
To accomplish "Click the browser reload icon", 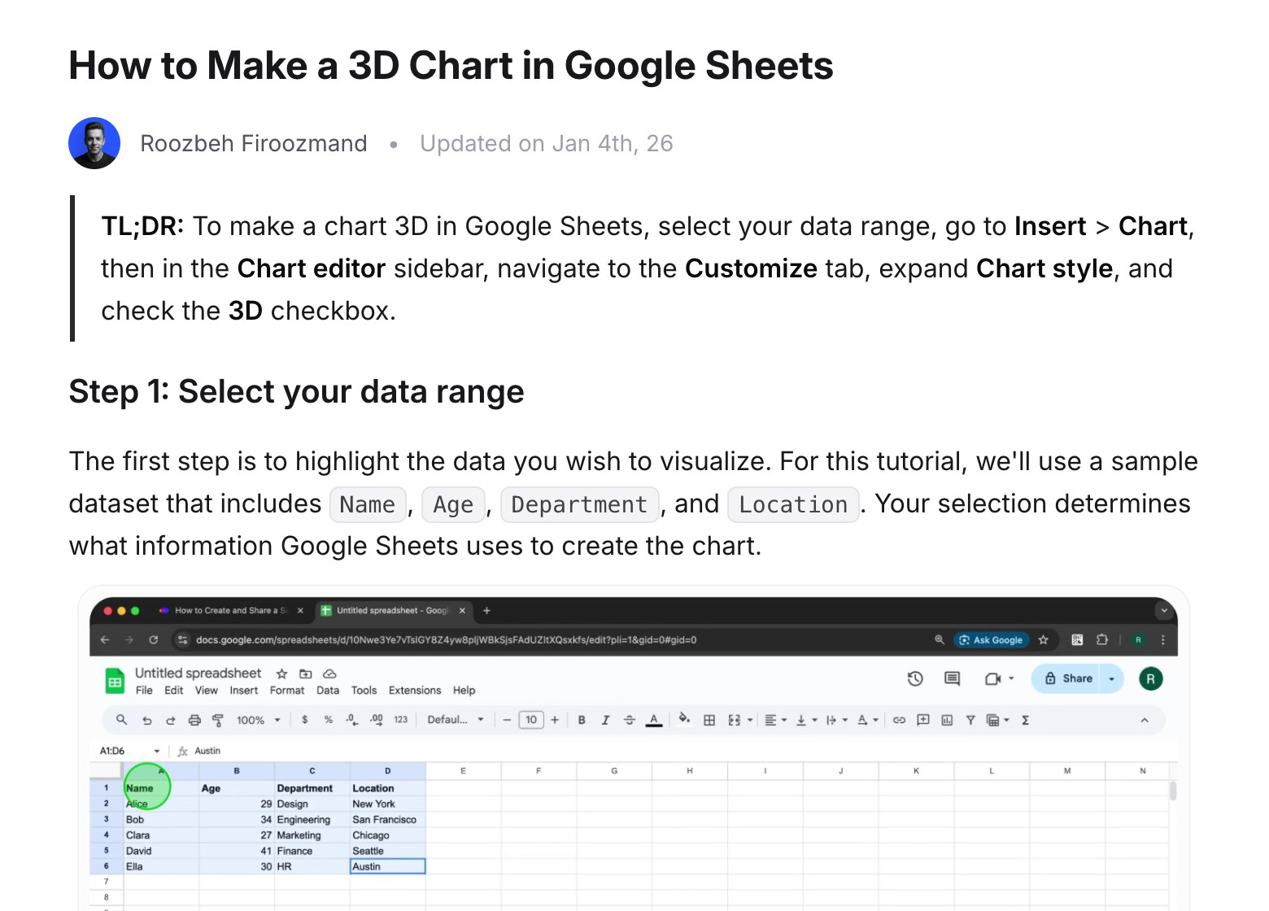I will pos(153,640).
